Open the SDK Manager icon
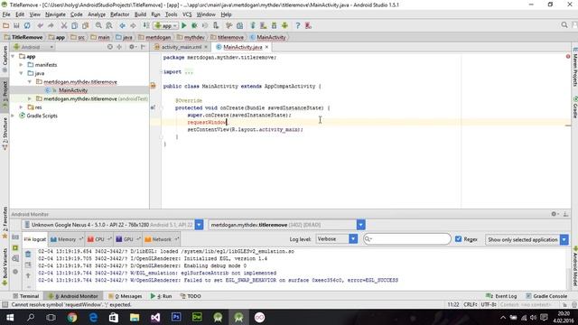578x325 pixels. pos(274,25)
